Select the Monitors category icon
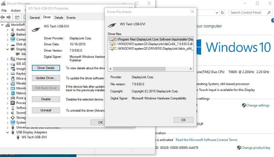Screen dimensions: 274x157 click(x=13, y=88)
